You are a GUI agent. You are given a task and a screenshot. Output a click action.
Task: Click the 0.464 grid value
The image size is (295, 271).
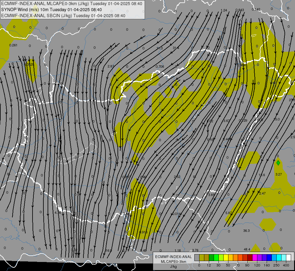click(x=241, y=65)
